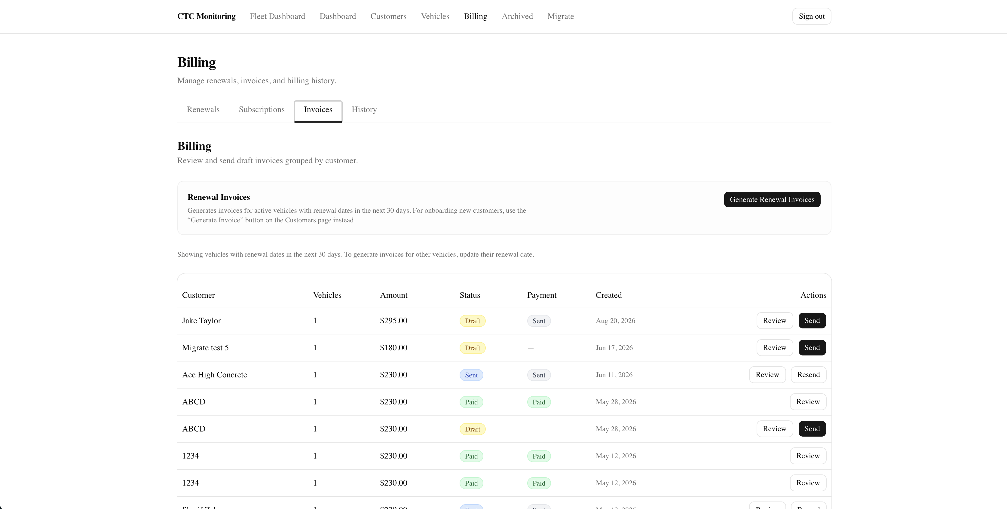Image resolution: width=1007 pixels, height=509 pixels.
Task: Switch to the Renewals tab
Action: coord(203,109)
